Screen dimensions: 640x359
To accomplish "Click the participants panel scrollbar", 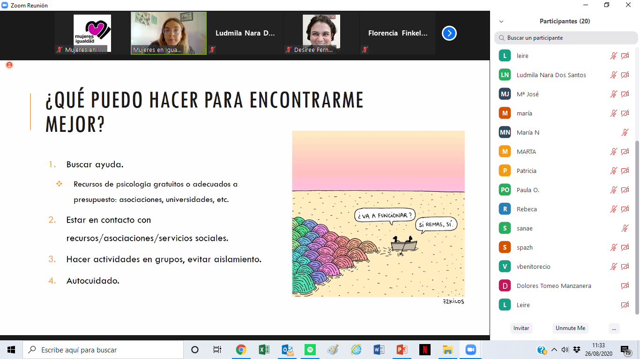I will [636, 227].
